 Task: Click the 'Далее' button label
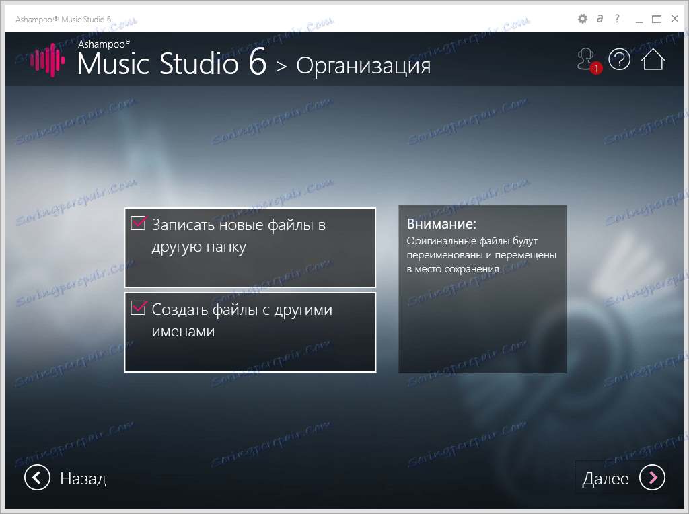[x=606, y=478]
